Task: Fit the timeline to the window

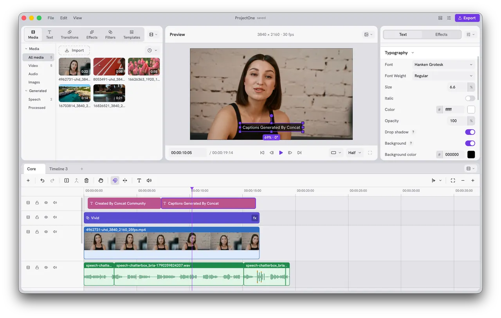Action: coord(453,180)
